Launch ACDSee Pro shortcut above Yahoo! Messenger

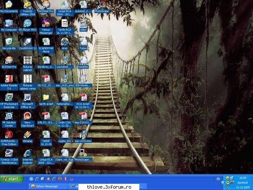[46, 7]
